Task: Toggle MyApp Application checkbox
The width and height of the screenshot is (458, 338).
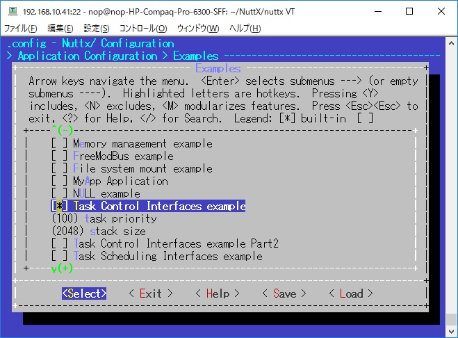Action: coord(59,182)
